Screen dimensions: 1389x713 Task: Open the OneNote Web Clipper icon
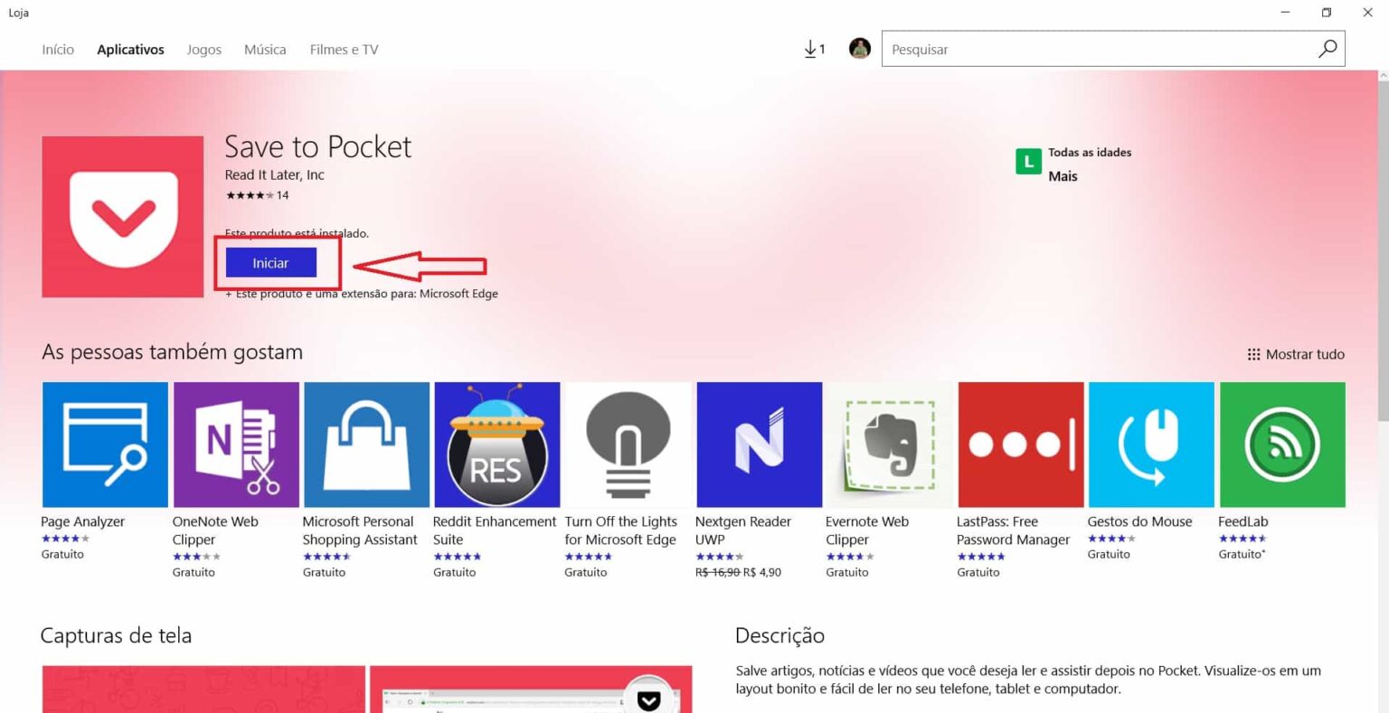coord(235,444)
